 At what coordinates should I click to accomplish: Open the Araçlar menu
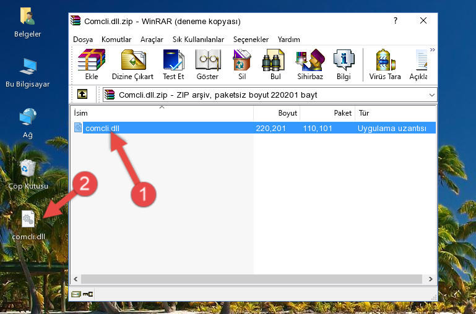pos(152,40)
